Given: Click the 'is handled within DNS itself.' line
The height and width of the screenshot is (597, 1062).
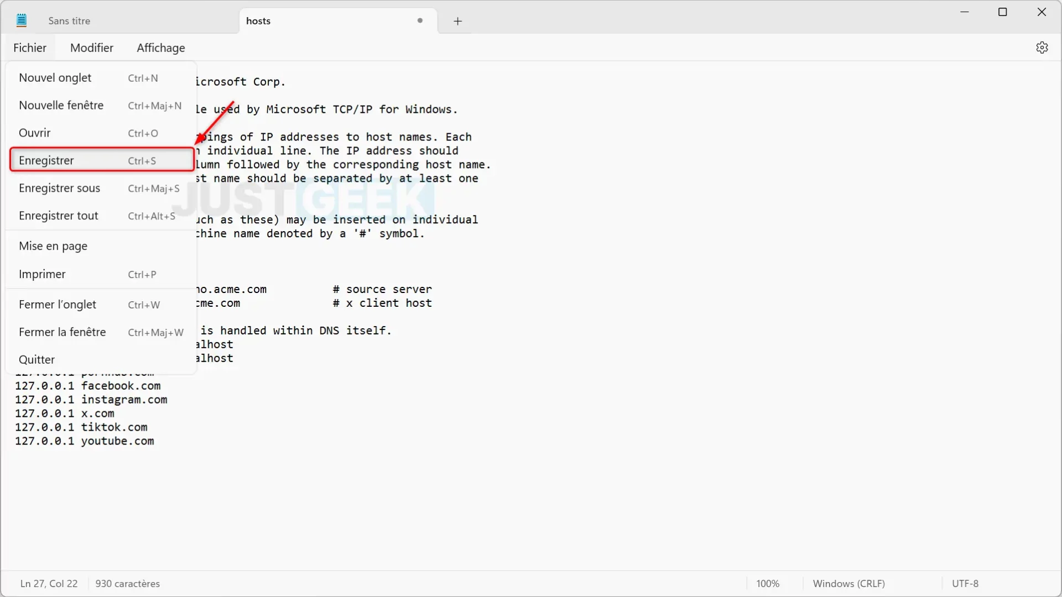Looking at the screenshot, I should pos(295,331).
